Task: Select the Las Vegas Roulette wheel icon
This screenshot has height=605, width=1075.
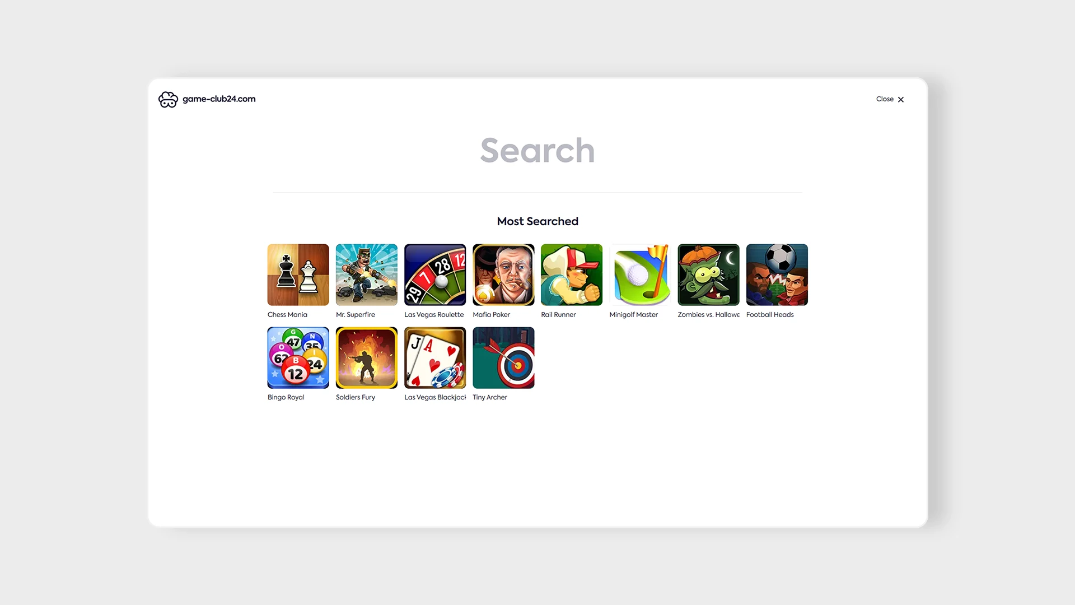Action: point(435,274)
